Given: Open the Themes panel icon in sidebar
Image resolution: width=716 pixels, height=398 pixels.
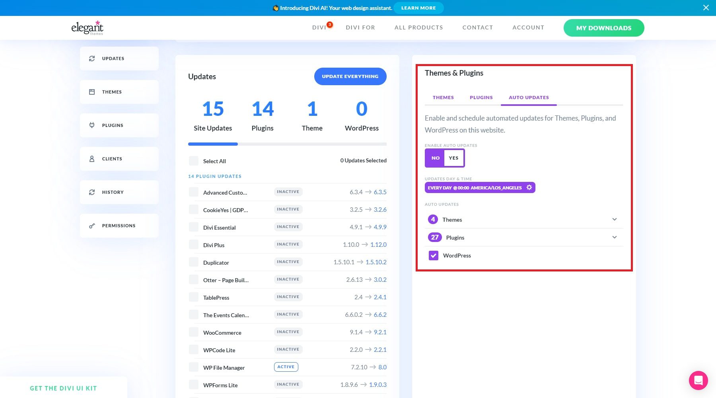Looking at the screenshot, I should pos(92,92).
